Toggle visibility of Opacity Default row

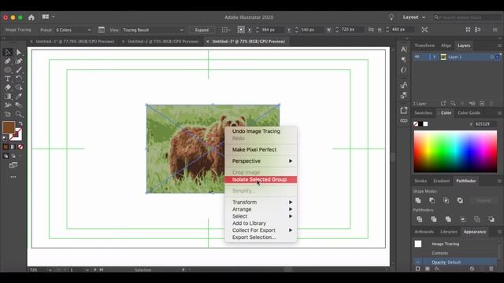417,262
